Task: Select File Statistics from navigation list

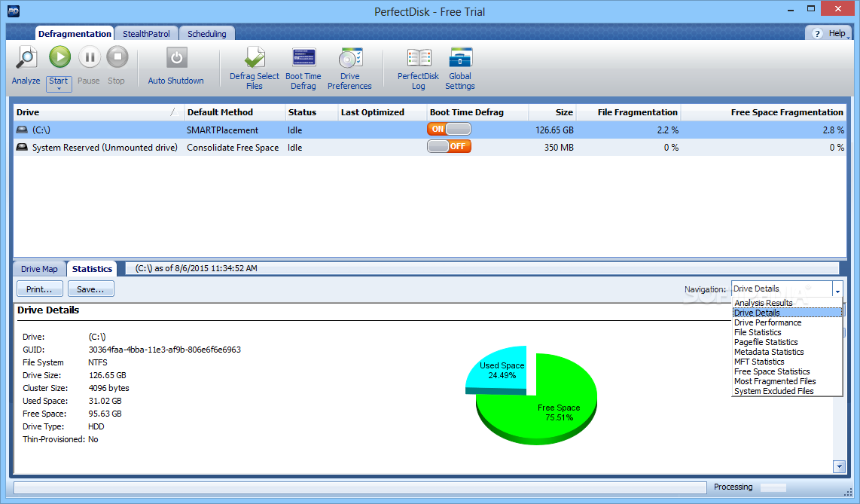Action: coord(787,332)
